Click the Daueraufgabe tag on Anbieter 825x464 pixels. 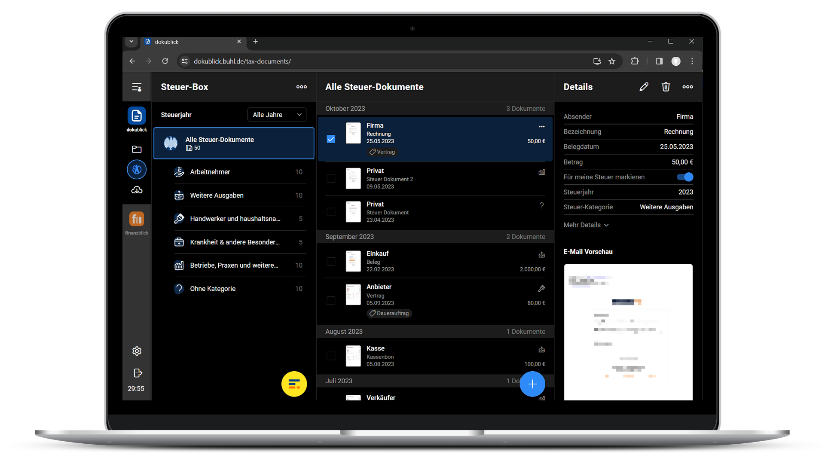click(389, 313)
